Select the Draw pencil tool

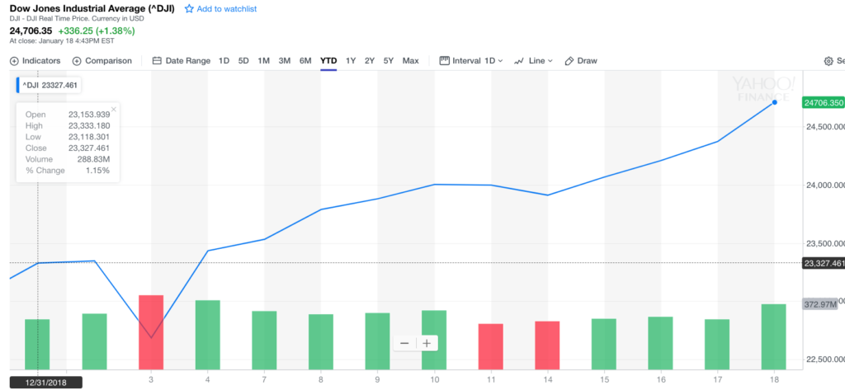[580, 61]
